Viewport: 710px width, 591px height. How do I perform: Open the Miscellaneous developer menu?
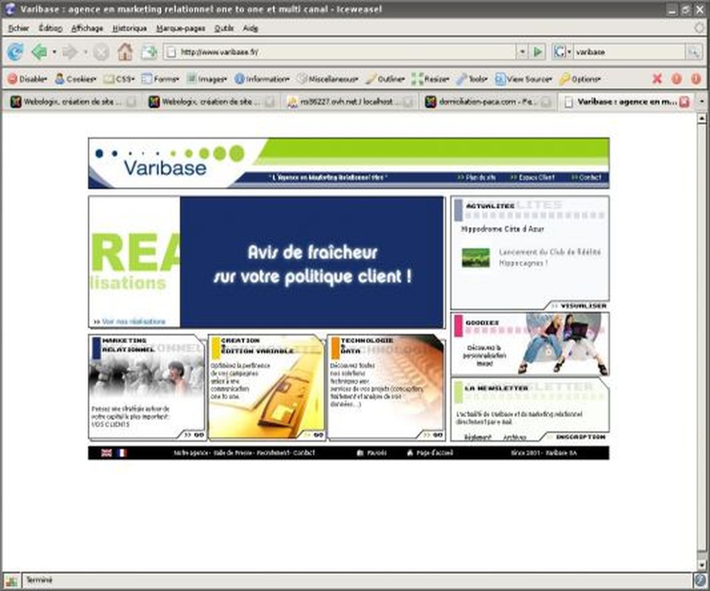pos(328,79)
